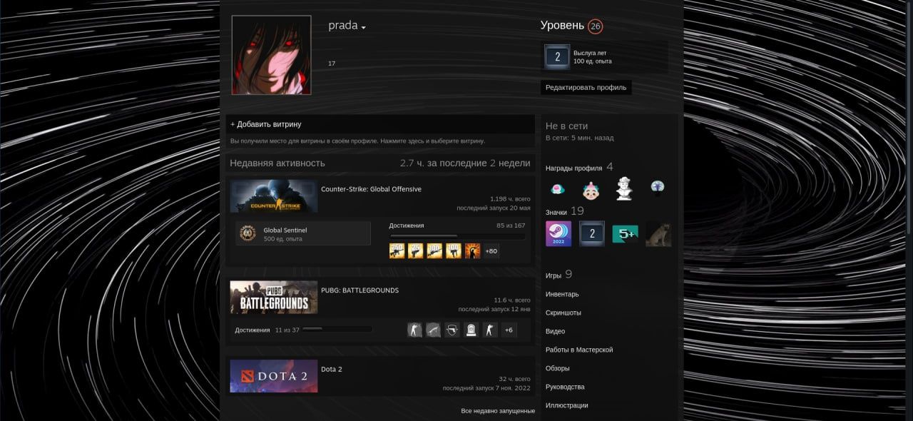Click the years of service 2 badge in Значки row
This screenshot has width=913, height=421.
[x=592, y=233]
